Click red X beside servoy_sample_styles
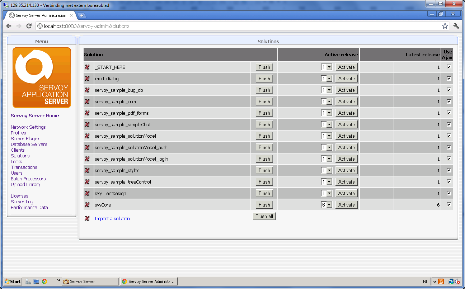Screen dimensions: 465x289 (x=87, y=170)
